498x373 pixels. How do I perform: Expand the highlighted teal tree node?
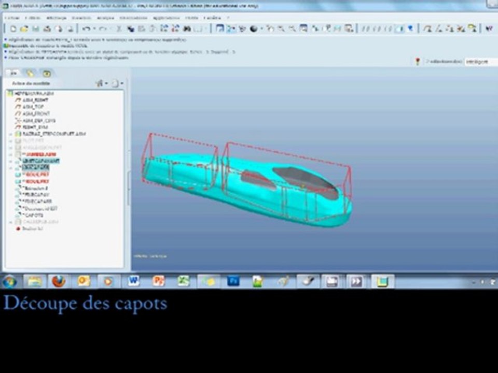[x=11, y=162]
